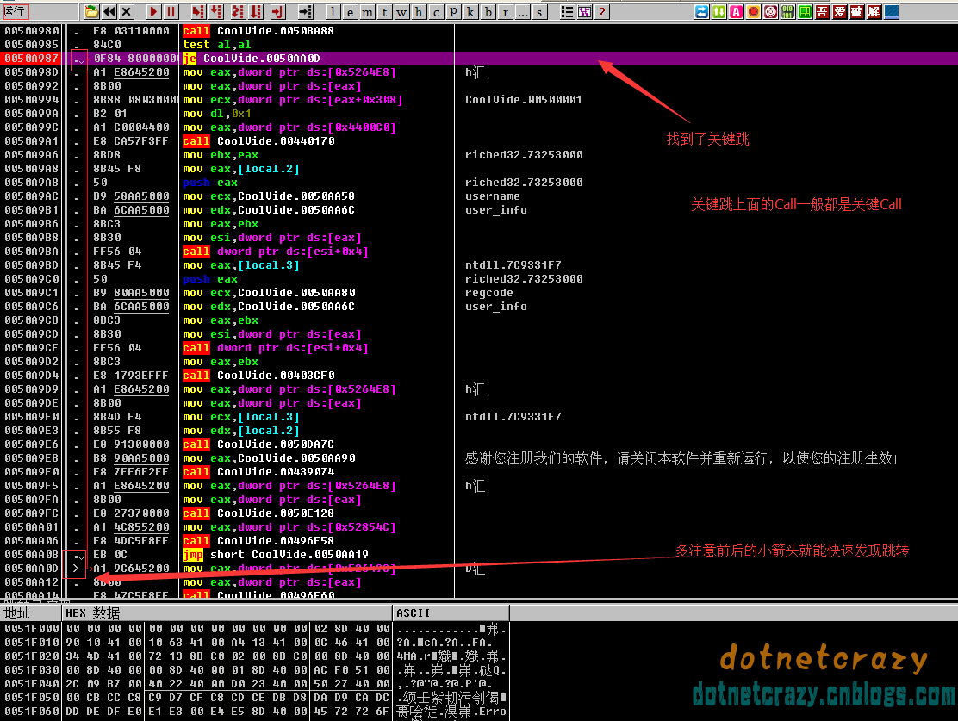Click the 爱 toolbar icon

pos(839,11)
